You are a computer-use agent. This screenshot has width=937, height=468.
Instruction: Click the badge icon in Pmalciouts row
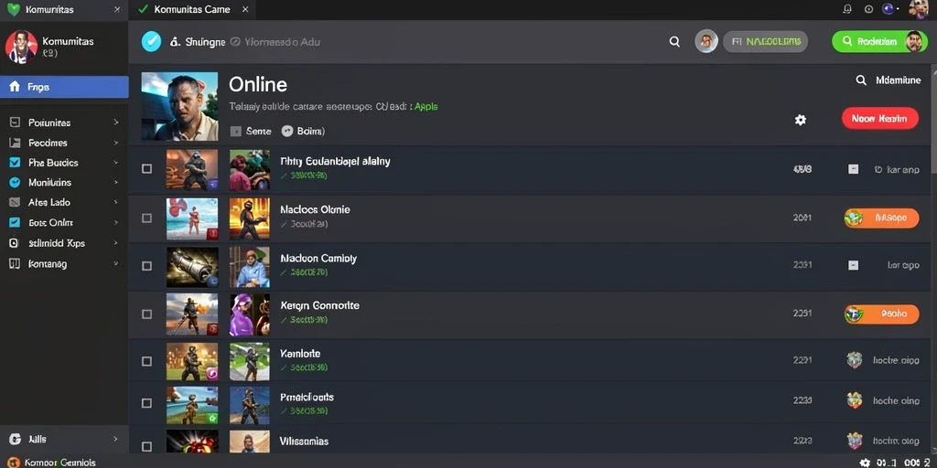point(854,400)
